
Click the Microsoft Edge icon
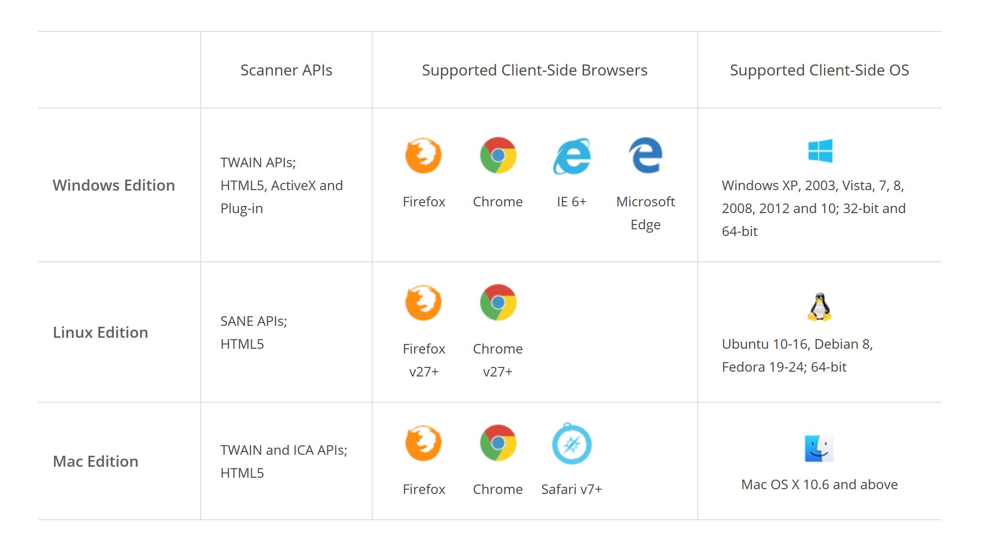[645, 155]
